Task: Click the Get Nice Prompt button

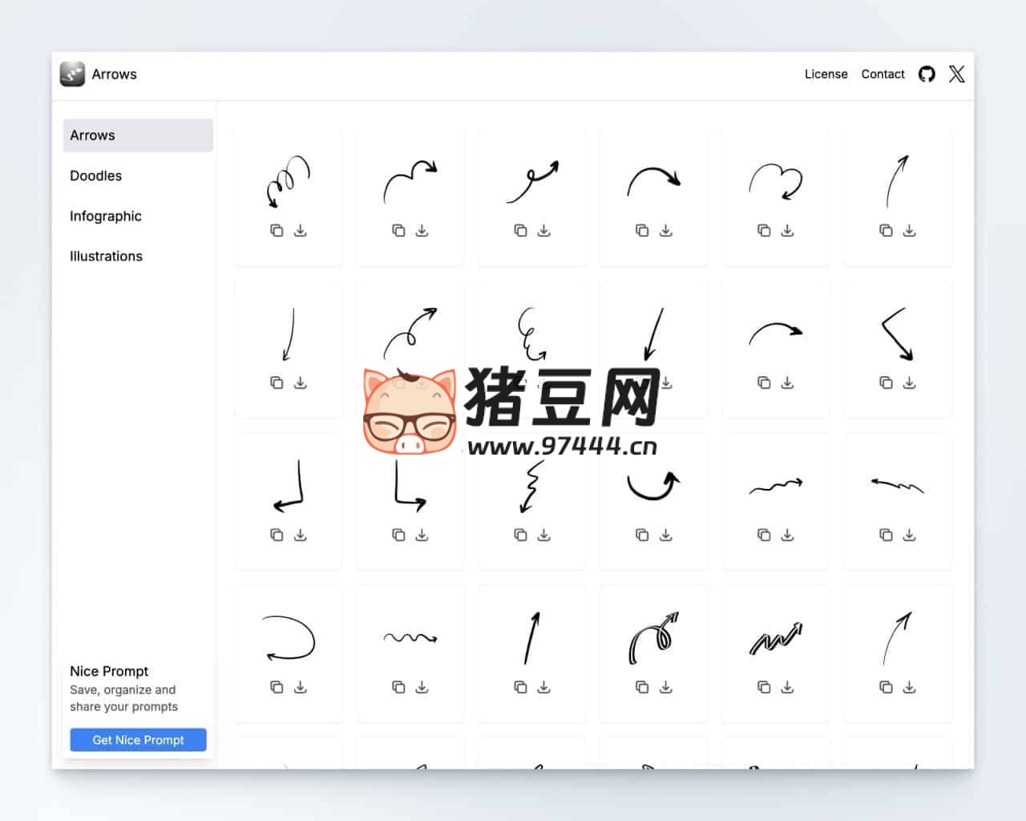Action: point(138,739)
